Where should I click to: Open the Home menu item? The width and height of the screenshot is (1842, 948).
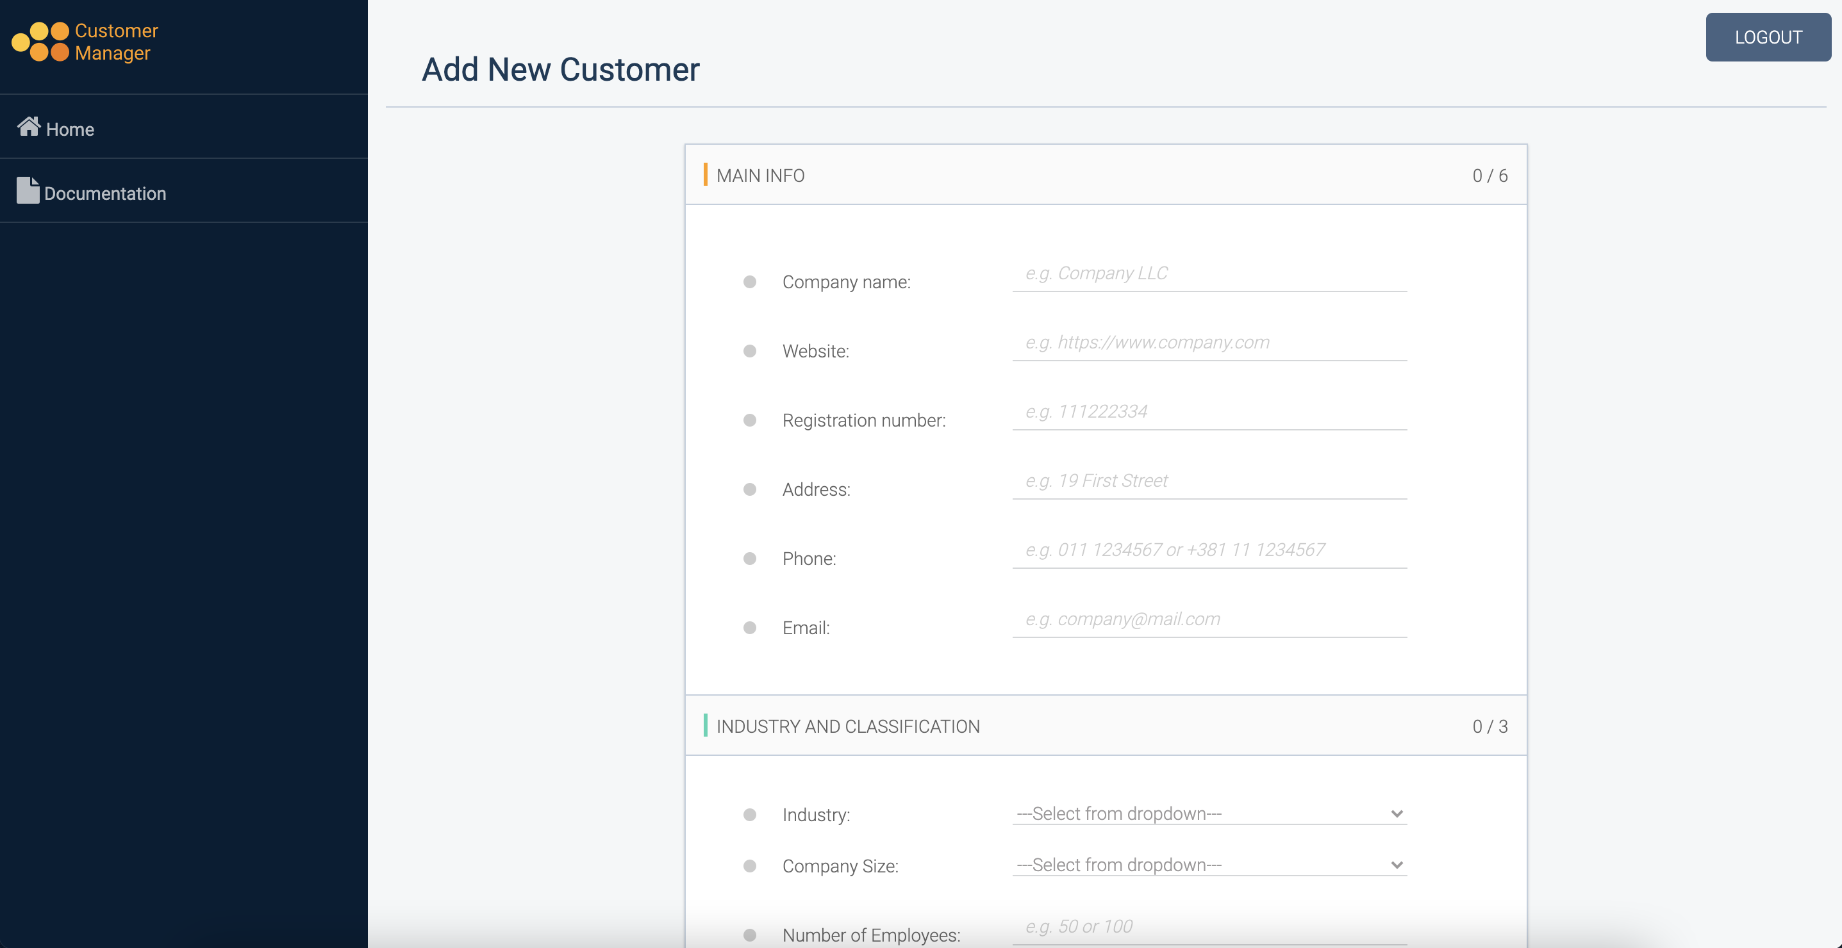click(x=70, y=129)
